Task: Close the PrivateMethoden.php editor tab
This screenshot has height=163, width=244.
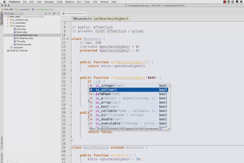Action: click(85, 13)
